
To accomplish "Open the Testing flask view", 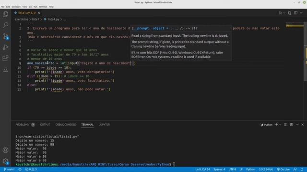I will (x=5, y=69).
